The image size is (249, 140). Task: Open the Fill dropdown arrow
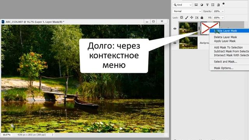coord(223,17)
